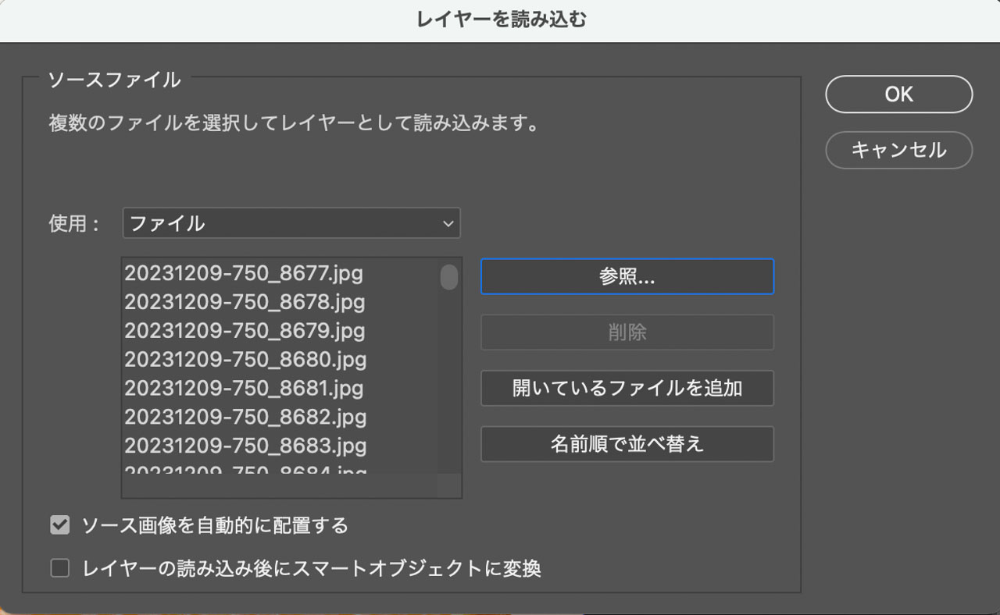Click the OK button to load layers
The image size is (1000, 615).
898,94
